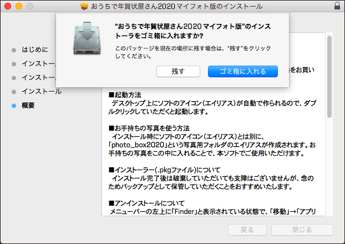Click the ■インストーラー(.pkgファイル)について heading
Image resolution: width=345 pixels, height=244 pixels.
click(164, 170)
